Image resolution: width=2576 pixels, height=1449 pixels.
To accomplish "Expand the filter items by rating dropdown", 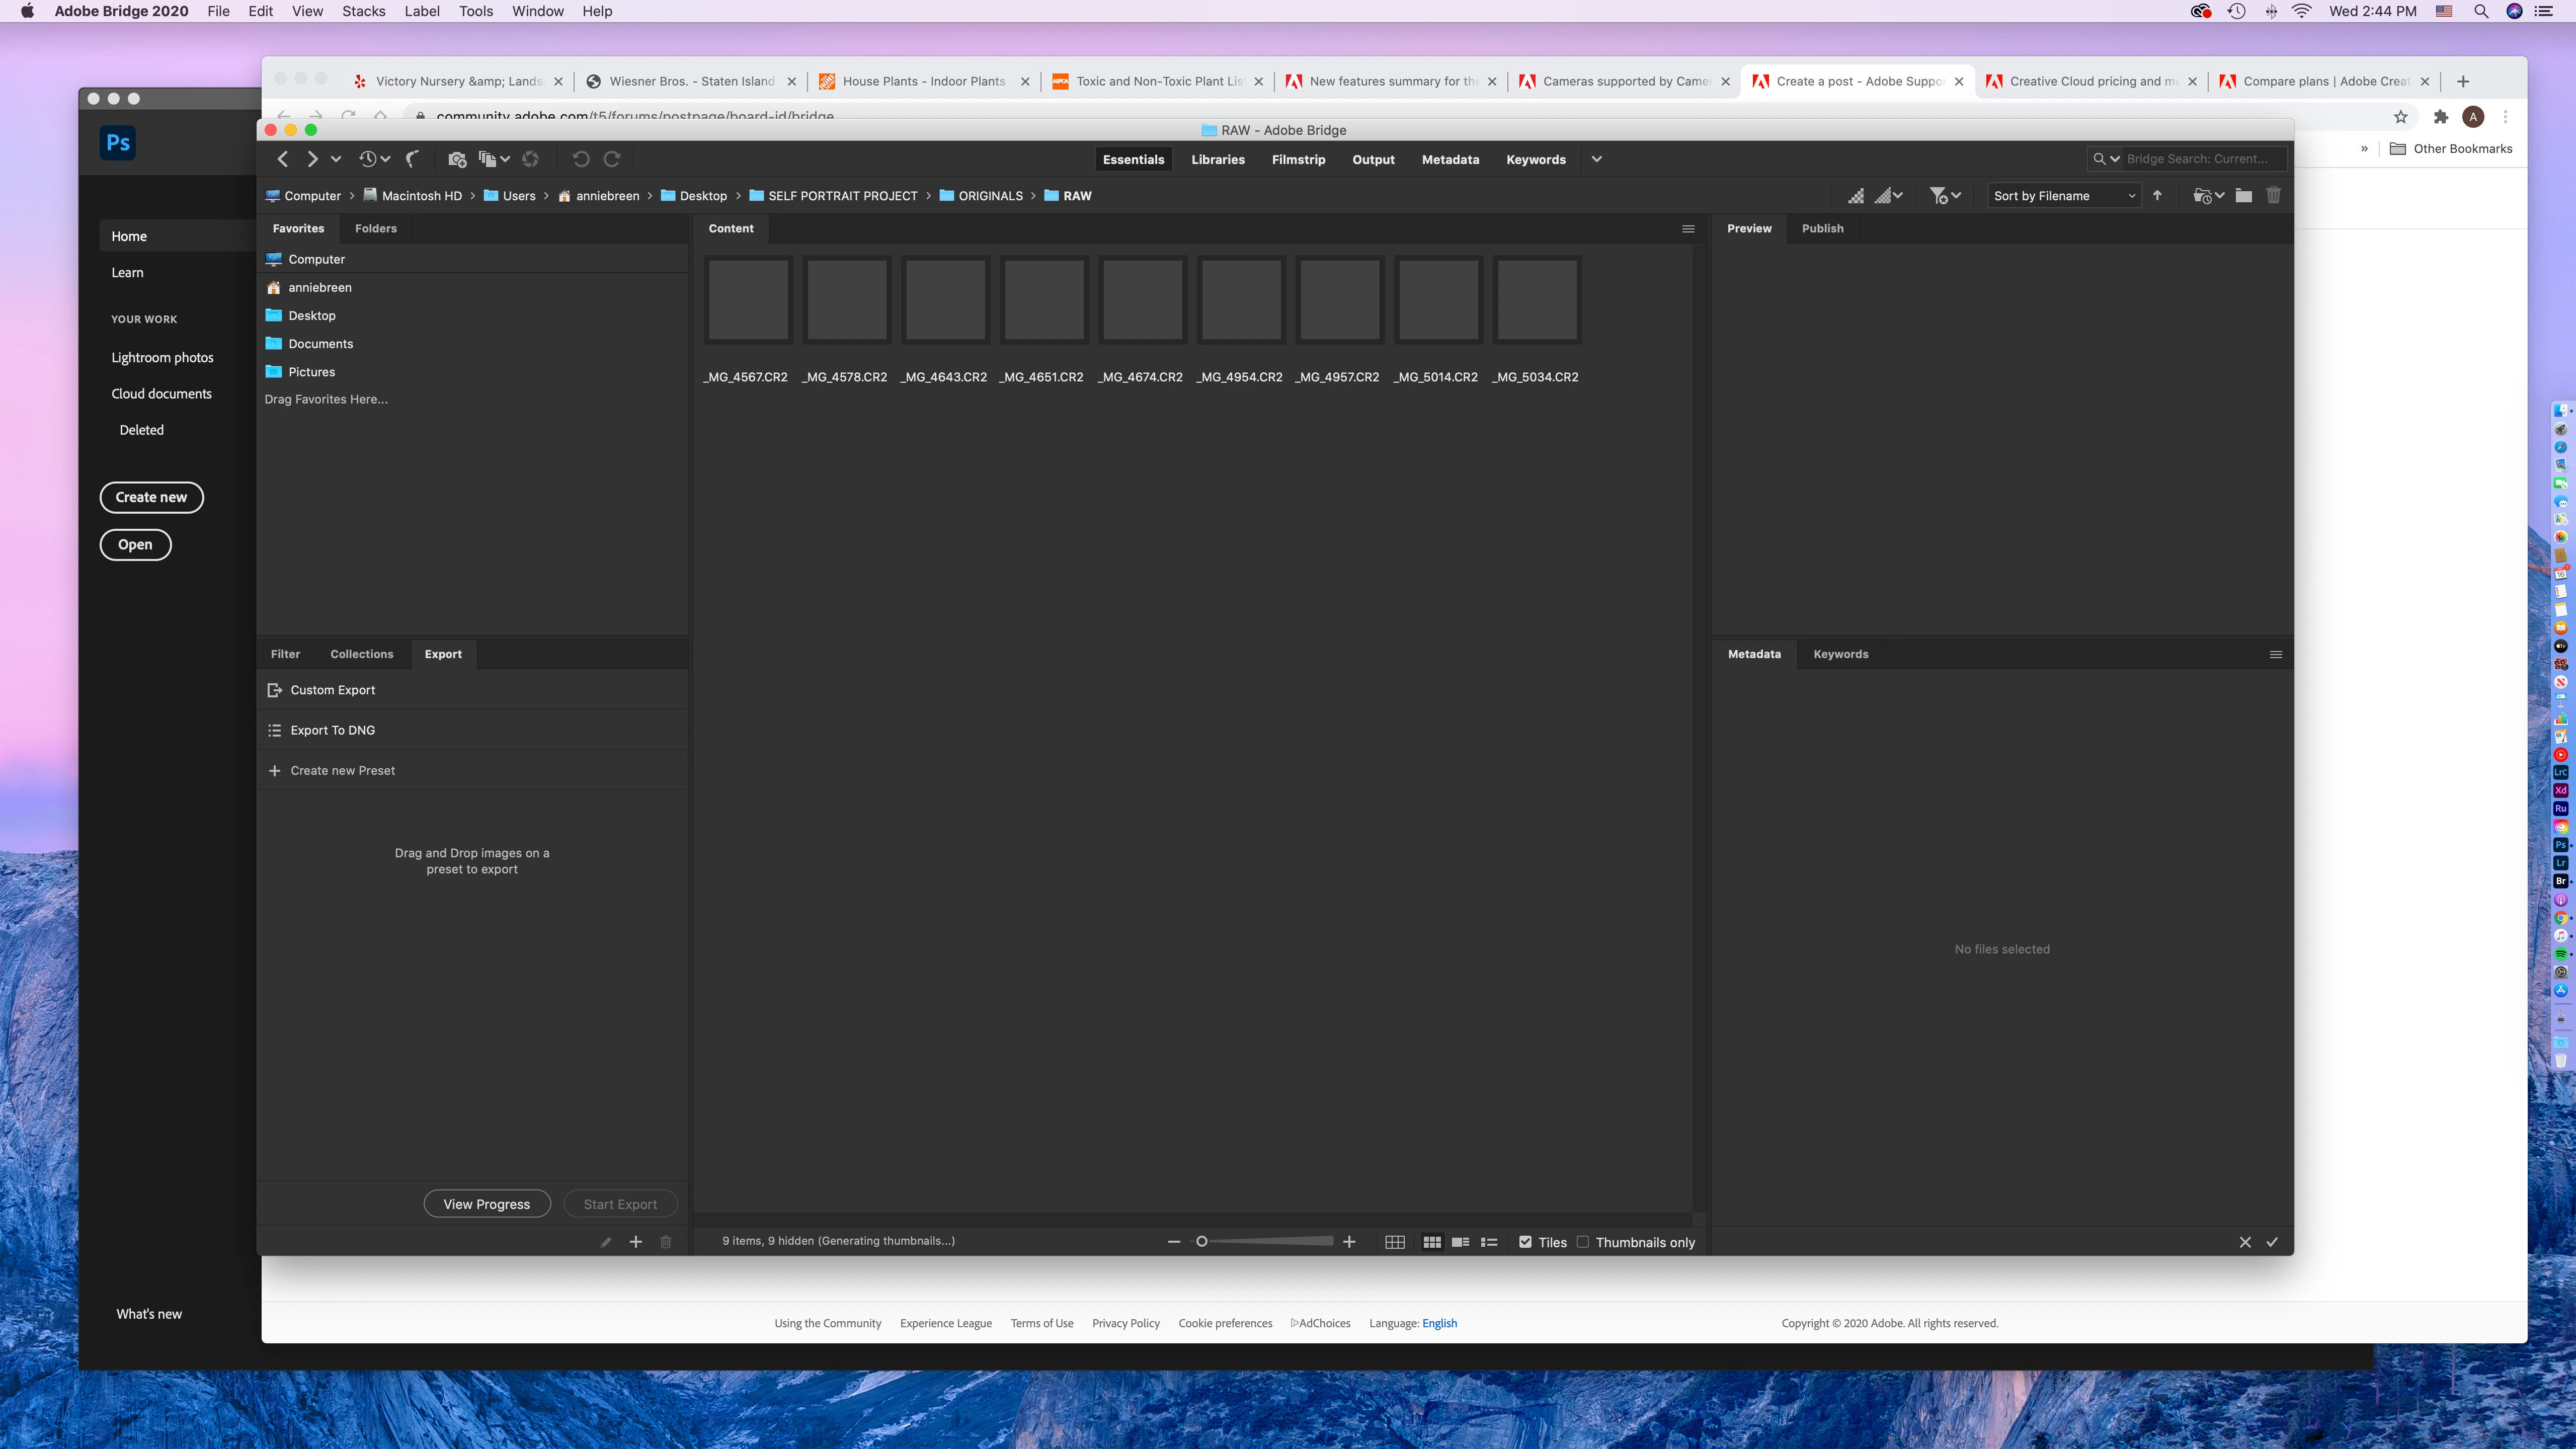I will pos(1945,196).
